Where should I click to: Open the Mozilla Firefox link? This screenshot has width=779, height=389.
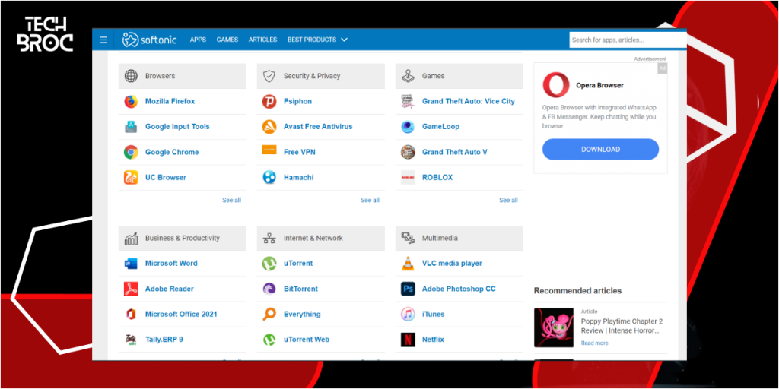(x=170, y=101)
